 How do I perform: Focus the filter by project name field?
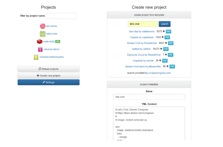coord(61,16)
